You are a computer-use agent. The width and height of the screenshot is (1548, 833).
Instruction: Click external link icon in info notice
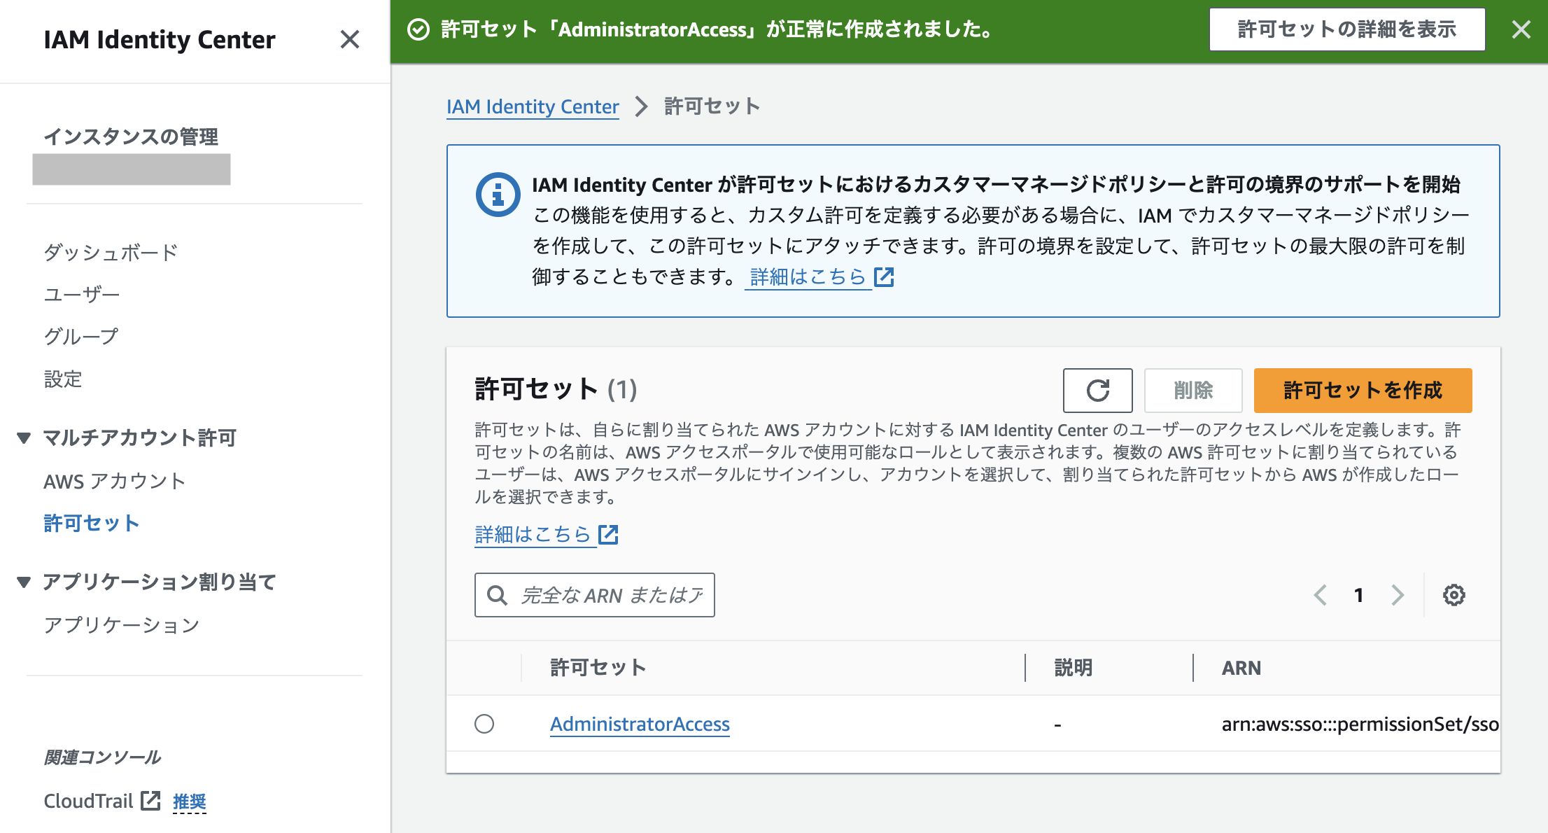[x=885, y=277]
